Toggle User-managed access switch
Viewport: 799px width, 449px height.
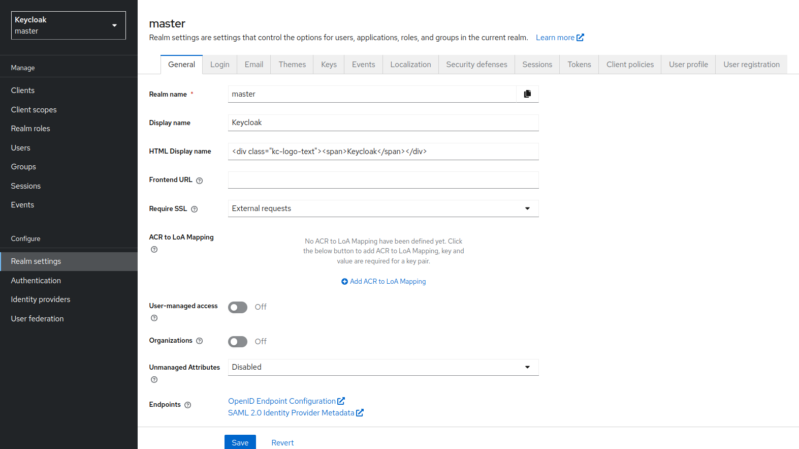(x=238, y=307)
